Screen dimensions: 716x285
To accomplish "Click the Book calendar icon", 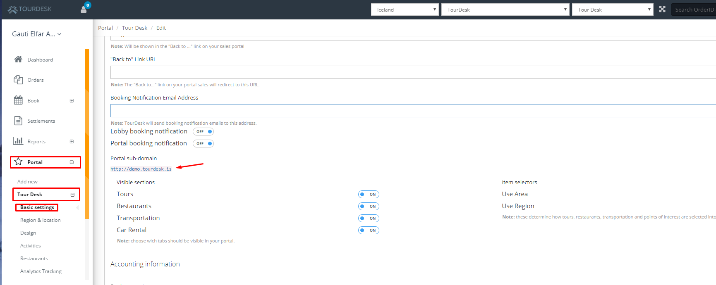I will click(x=18, y=100).
